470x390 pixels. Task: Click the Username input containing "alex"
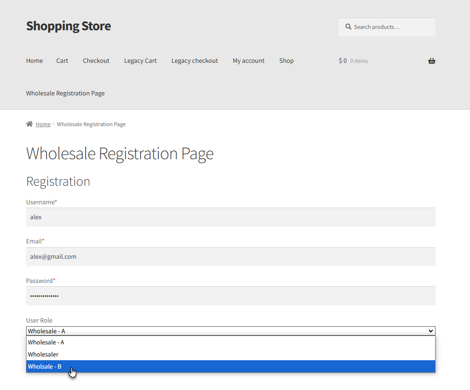click(231, 217)
